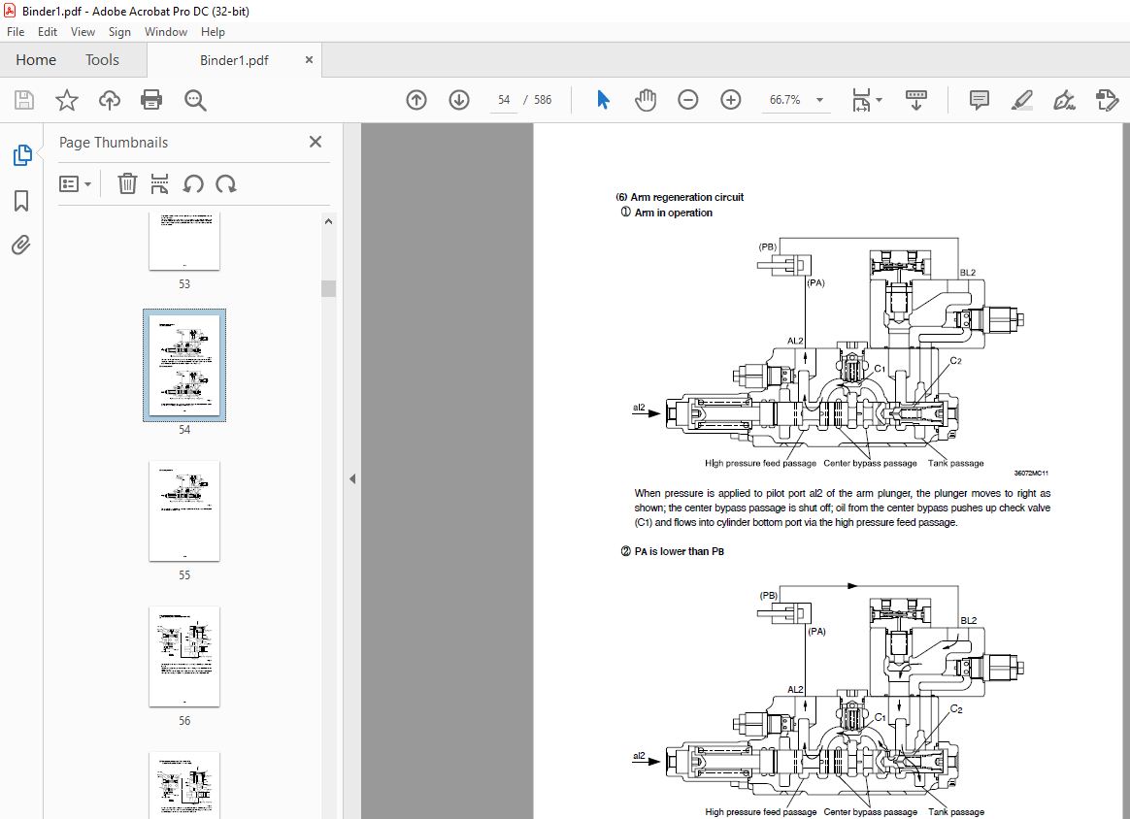
Task: Select the Highlight text pen tool
Action: [1022, 100]
